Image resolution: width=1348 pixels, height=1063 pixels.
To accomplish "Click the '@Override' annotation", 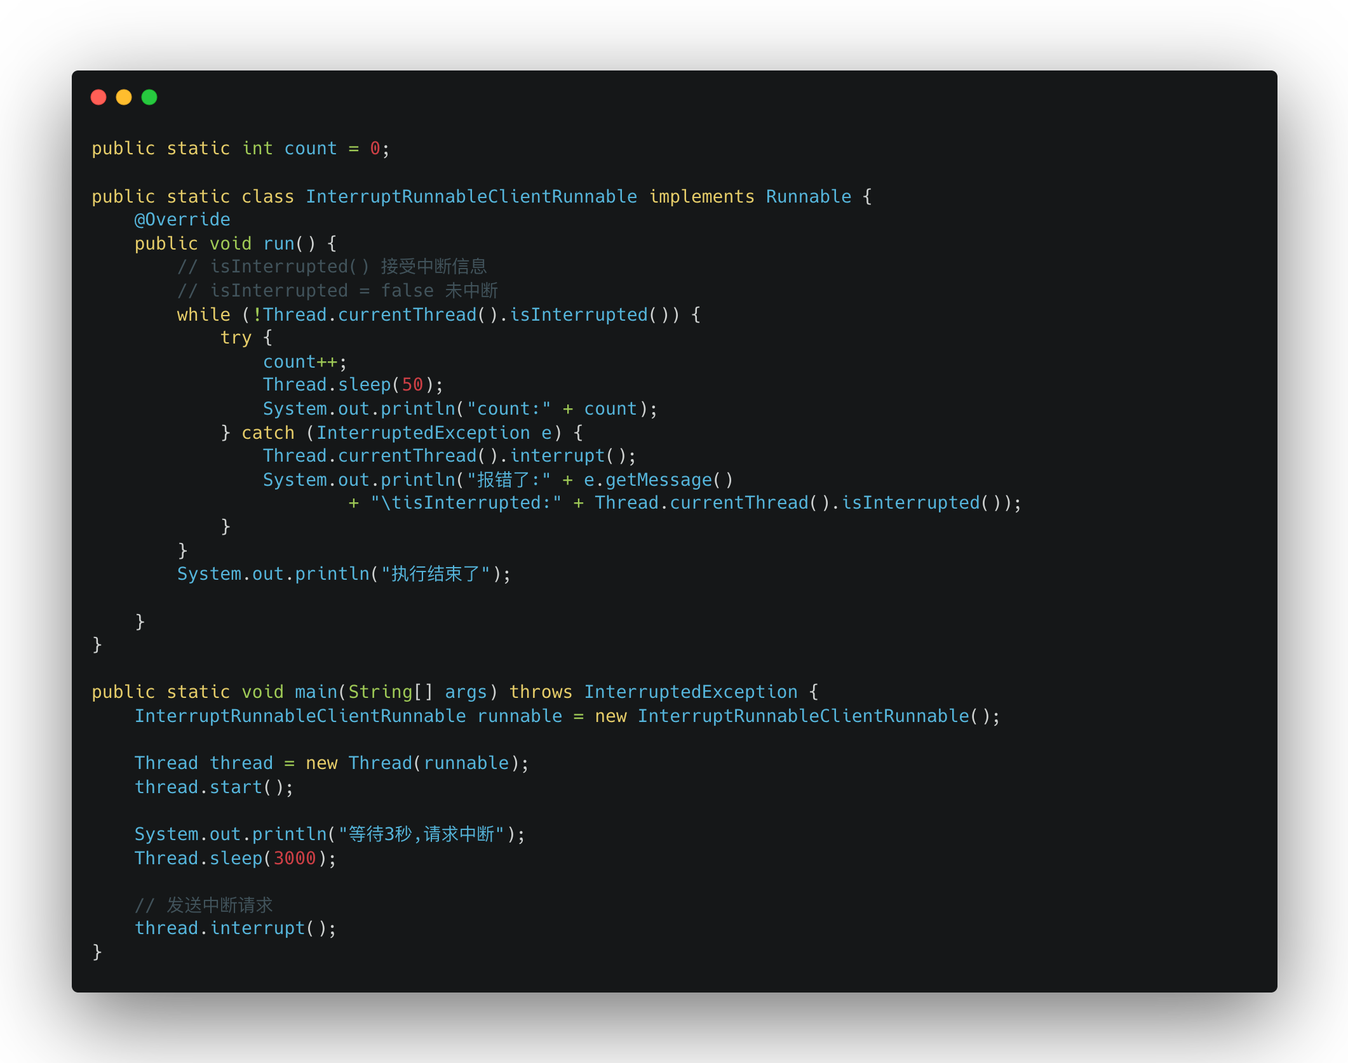I will 182,220.
